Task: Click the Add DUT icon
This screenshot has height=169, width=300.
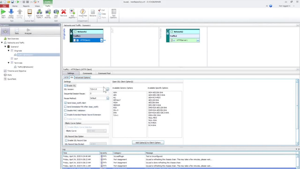Action: (56, 12)
